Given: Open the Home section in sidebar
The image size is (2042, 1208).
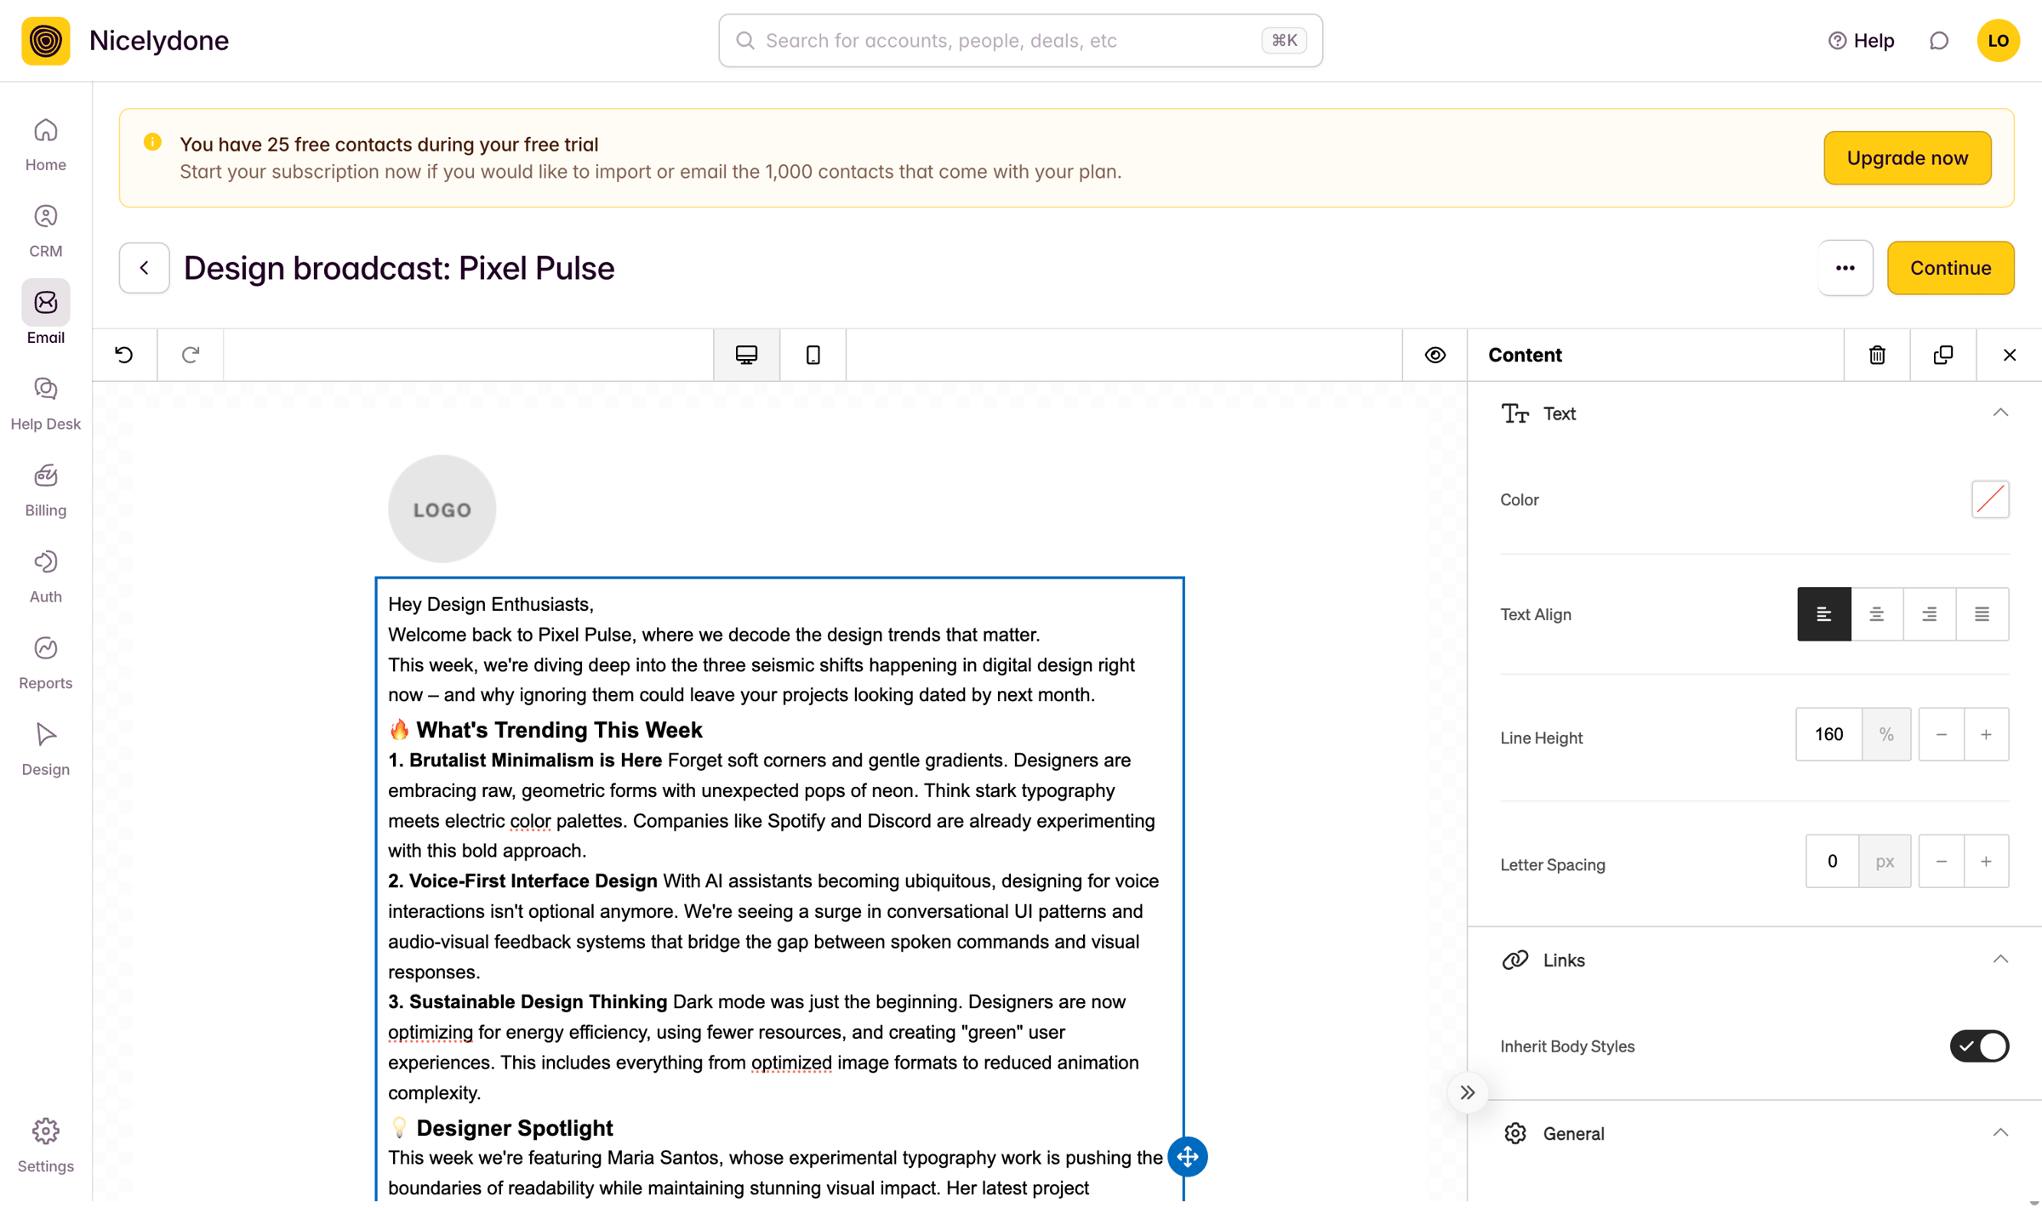Looking at the screenshot, I should tap(46, 145).
